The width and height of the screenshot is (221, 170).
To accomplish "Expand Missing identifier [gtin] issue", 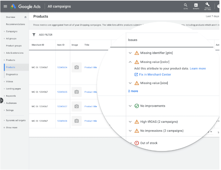I will (130, 53).
